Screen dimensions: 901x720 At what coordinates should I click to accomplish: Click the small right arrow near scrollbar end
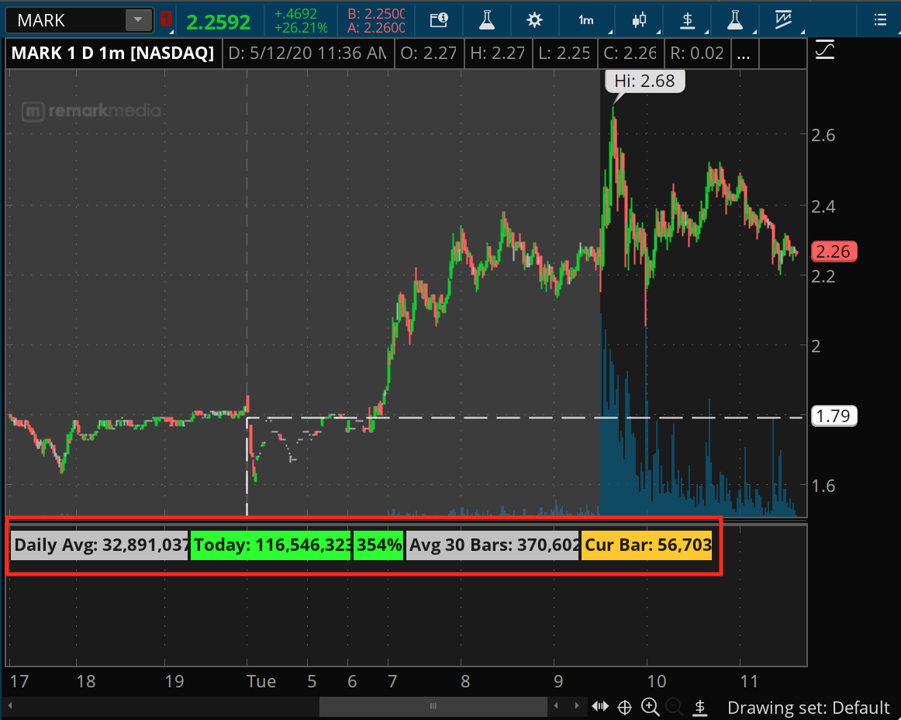(x=576, y=705)
